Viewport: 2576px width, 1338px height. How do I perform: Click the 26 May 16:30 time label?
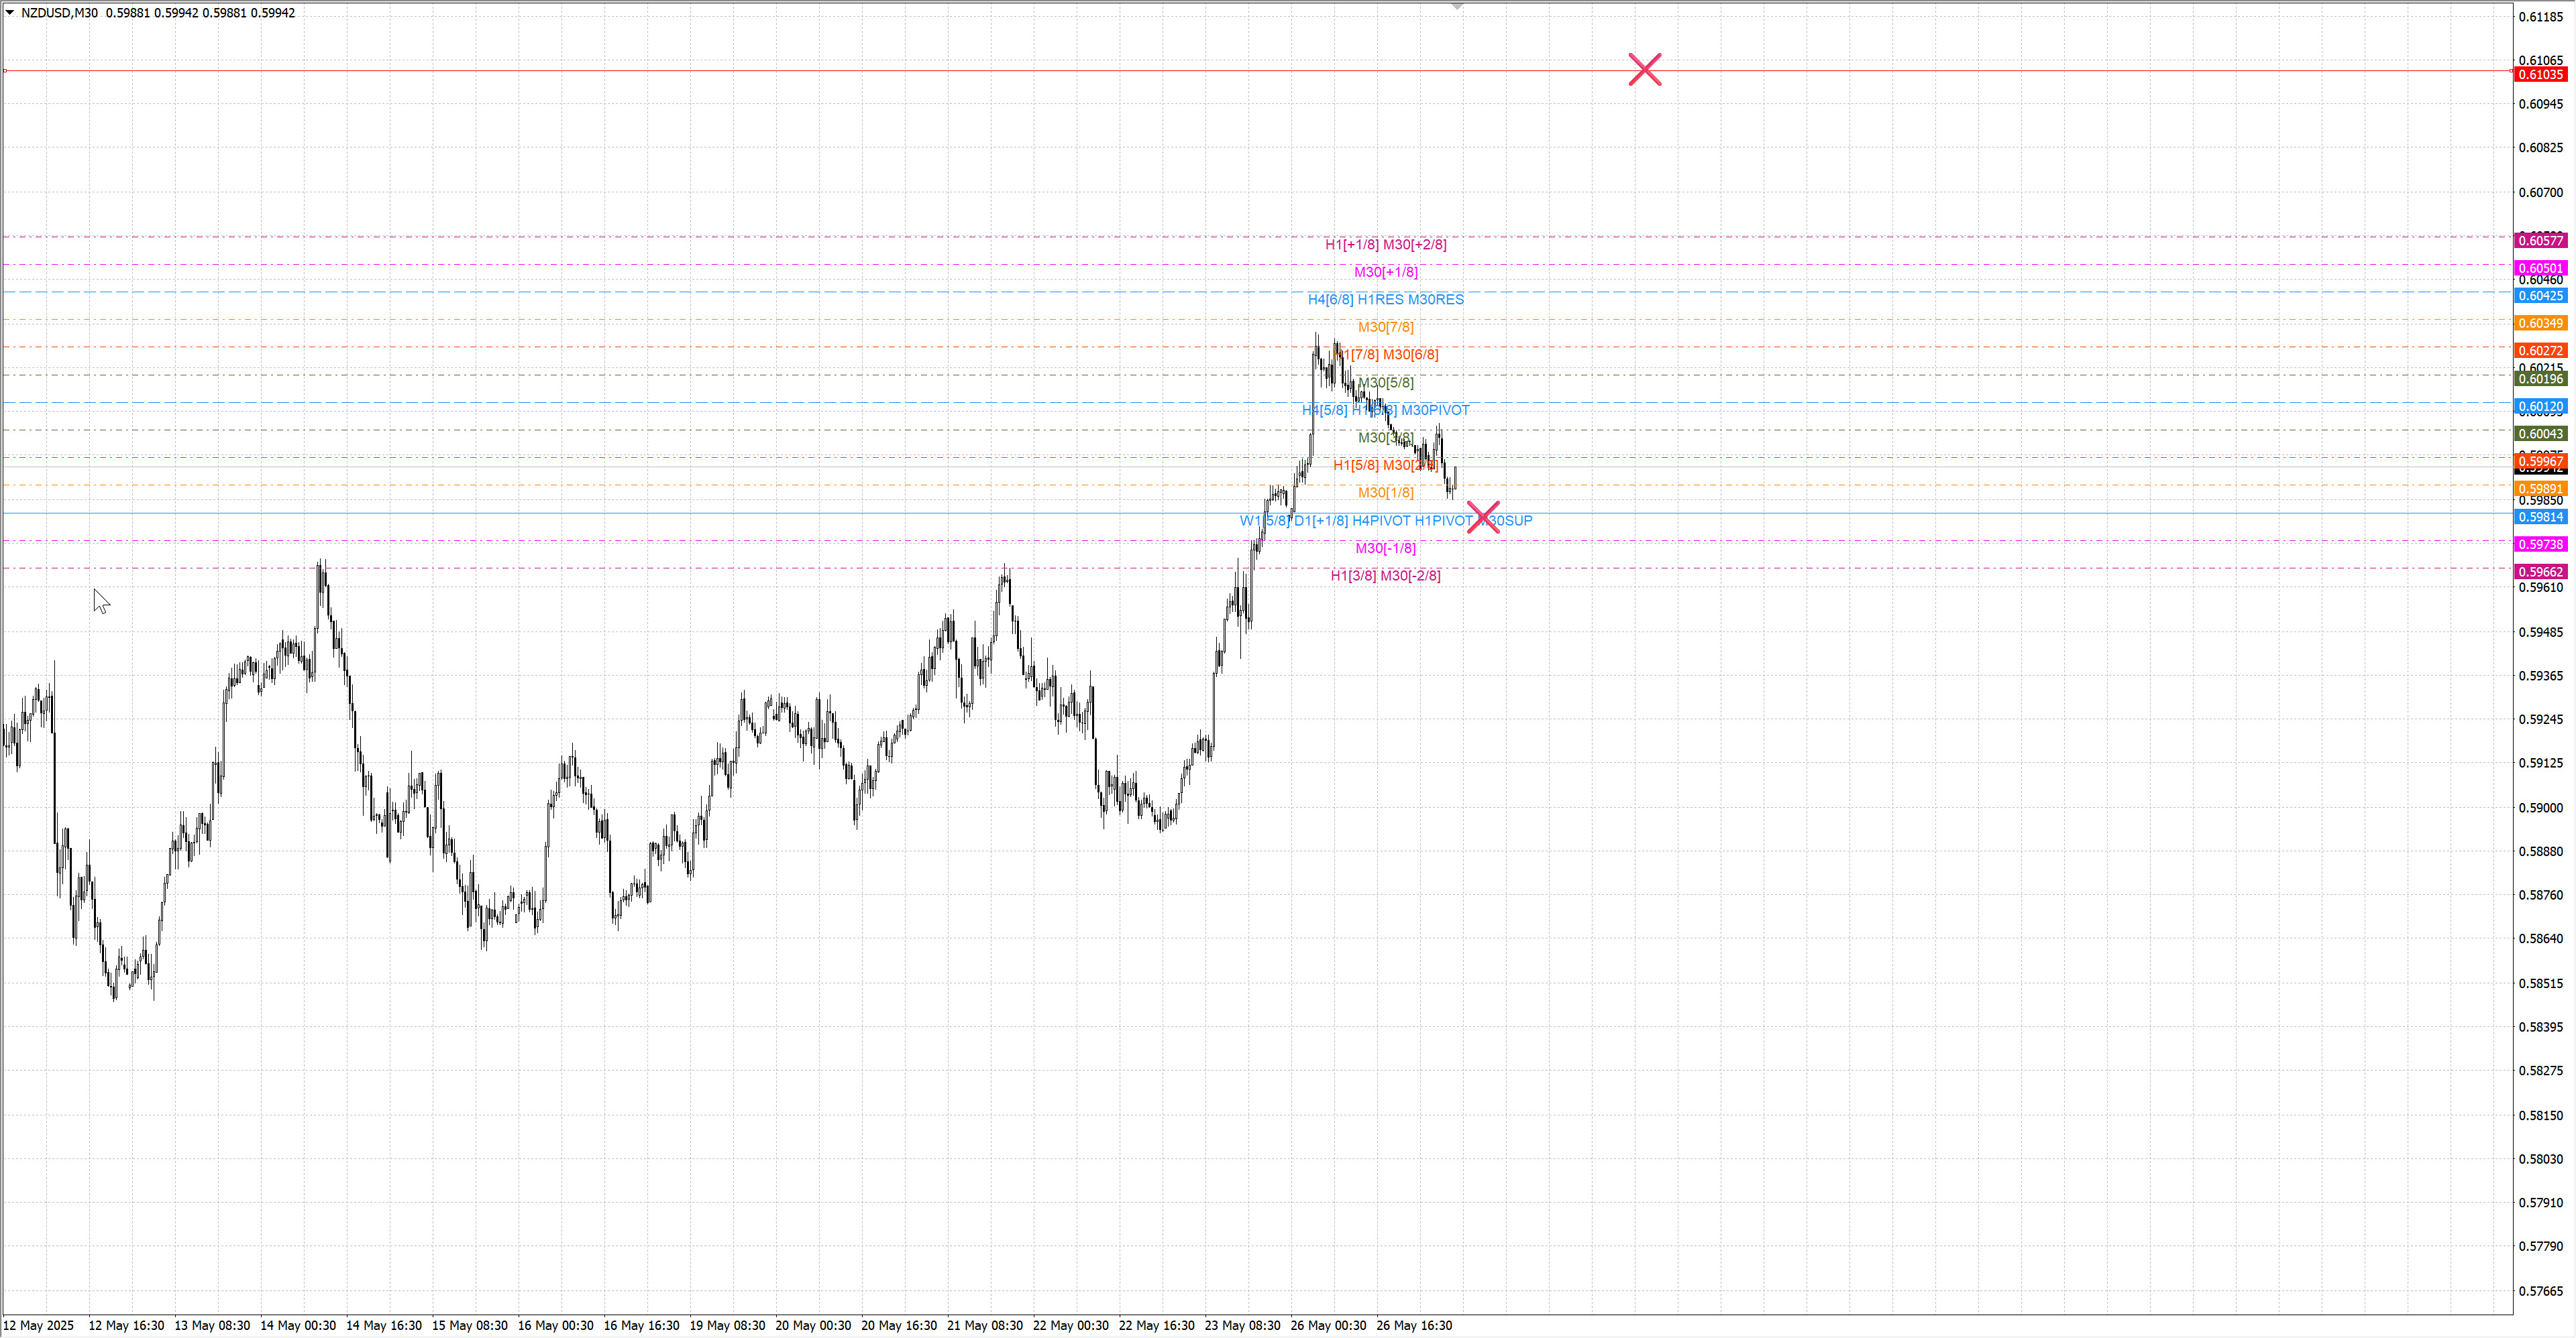pyautogui.click(x=1413, y=1326)
